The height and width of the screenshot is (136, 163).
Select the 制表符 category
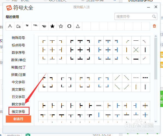[18, 119]
